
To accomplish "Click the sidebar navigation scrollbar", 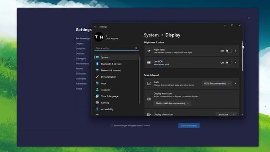I will point(139,80).
